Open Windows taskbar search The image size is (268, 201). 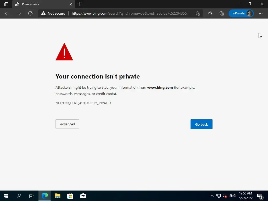(19, 196)
